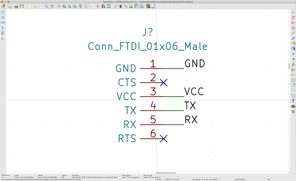Generate bill of materials

coord(142,6)
